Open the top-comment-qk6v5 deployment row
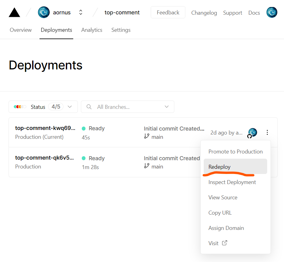The image size is (284, 262). click(x=44, y=158)
